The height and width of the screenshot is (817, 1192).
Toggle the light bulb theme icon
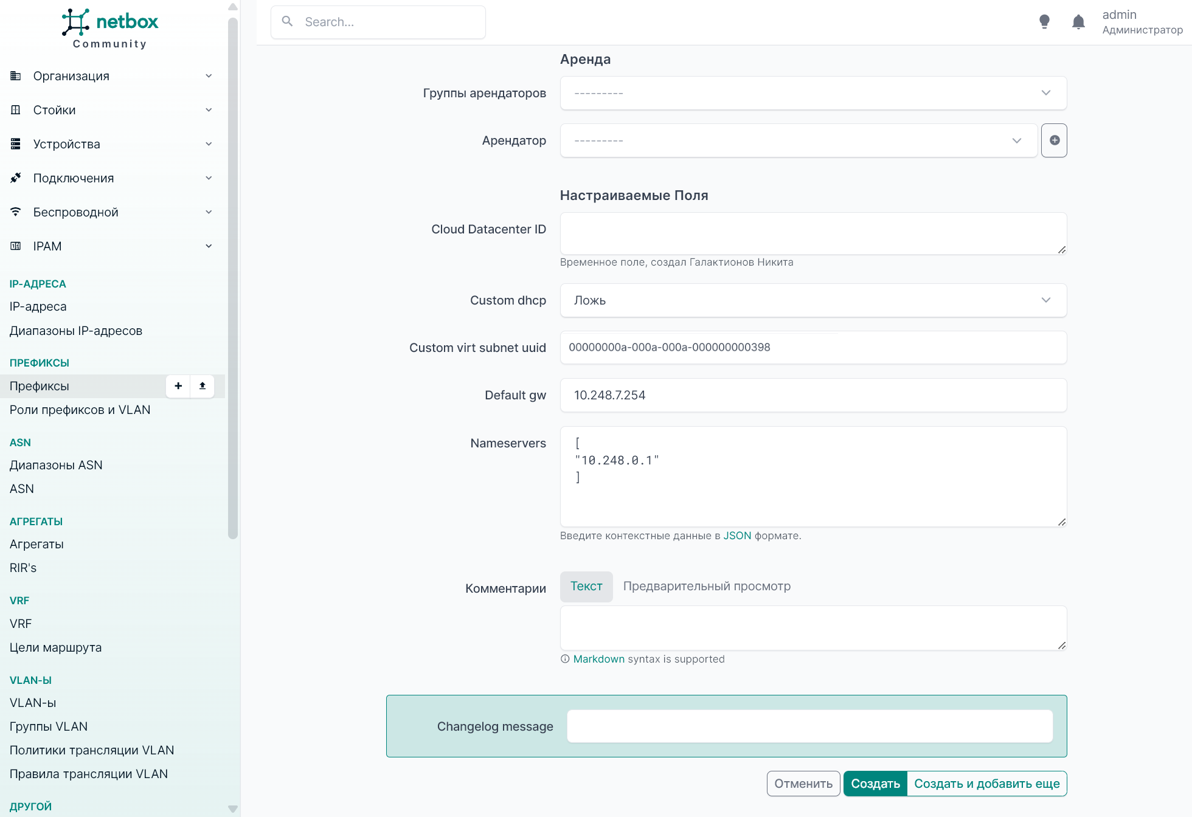pos(1044,22)
